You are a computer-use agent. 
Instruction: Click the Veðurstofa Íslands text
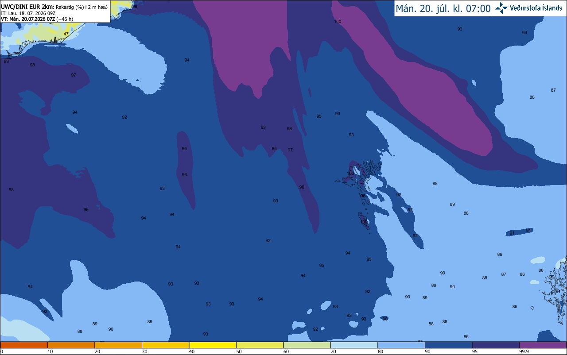pos(536,8)
